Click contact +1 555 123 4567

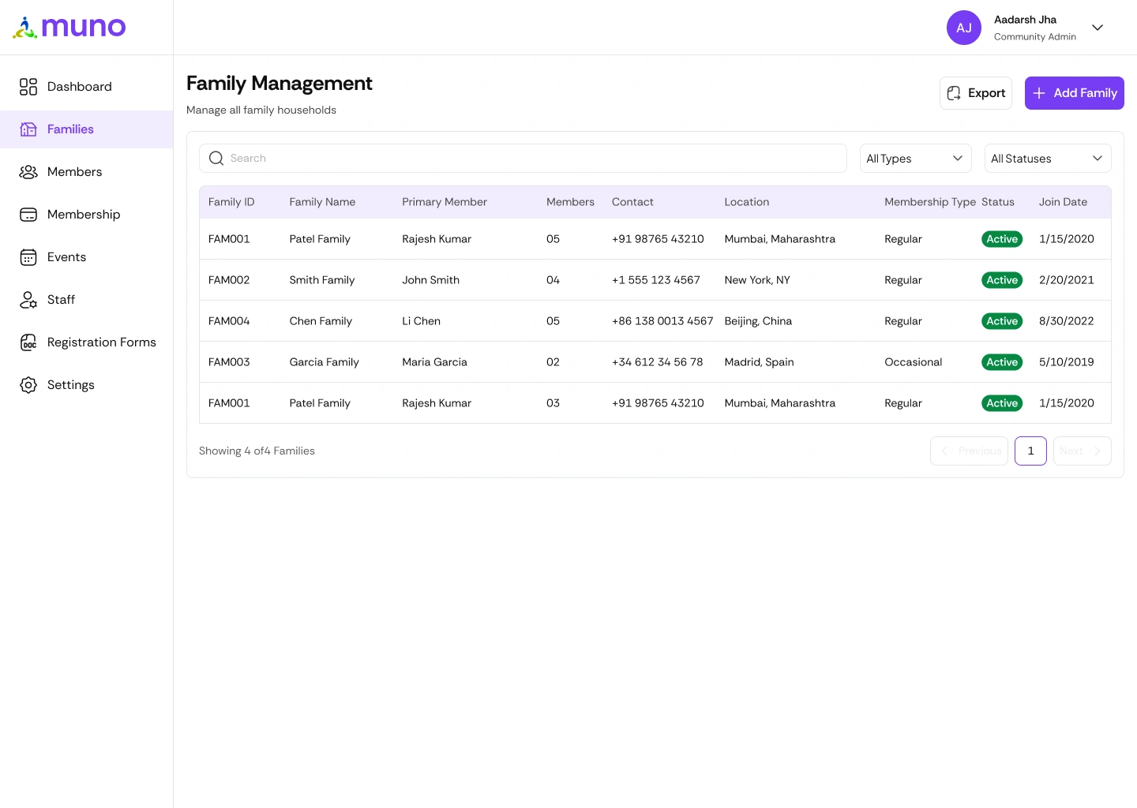click(x=656, y=280)
